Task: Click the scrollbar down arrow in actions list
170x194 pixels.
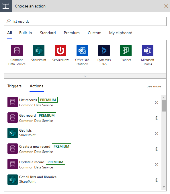Action: [x=164, y=187]
